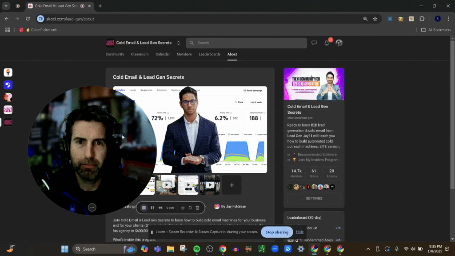
Task: Open the Chrome three-dot menu
Action: (448, 19)
